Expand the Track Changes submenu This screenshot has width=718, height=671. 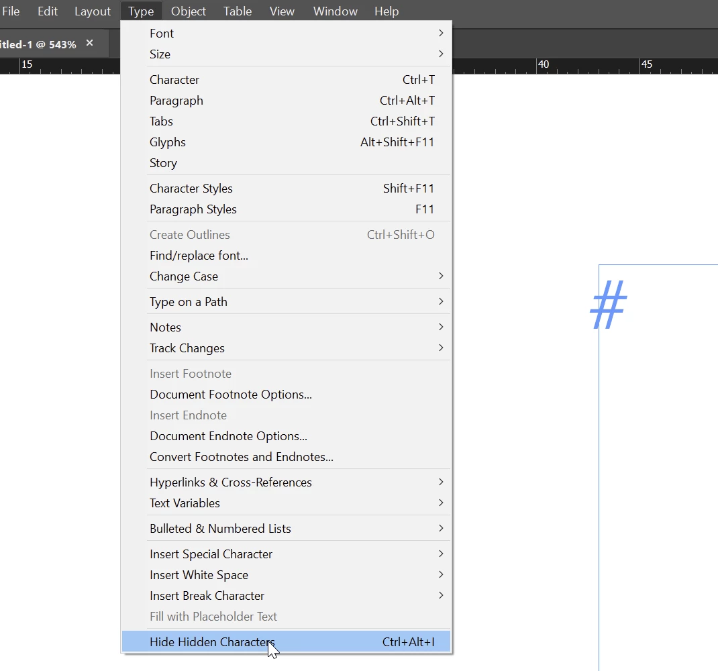point(286,348)
